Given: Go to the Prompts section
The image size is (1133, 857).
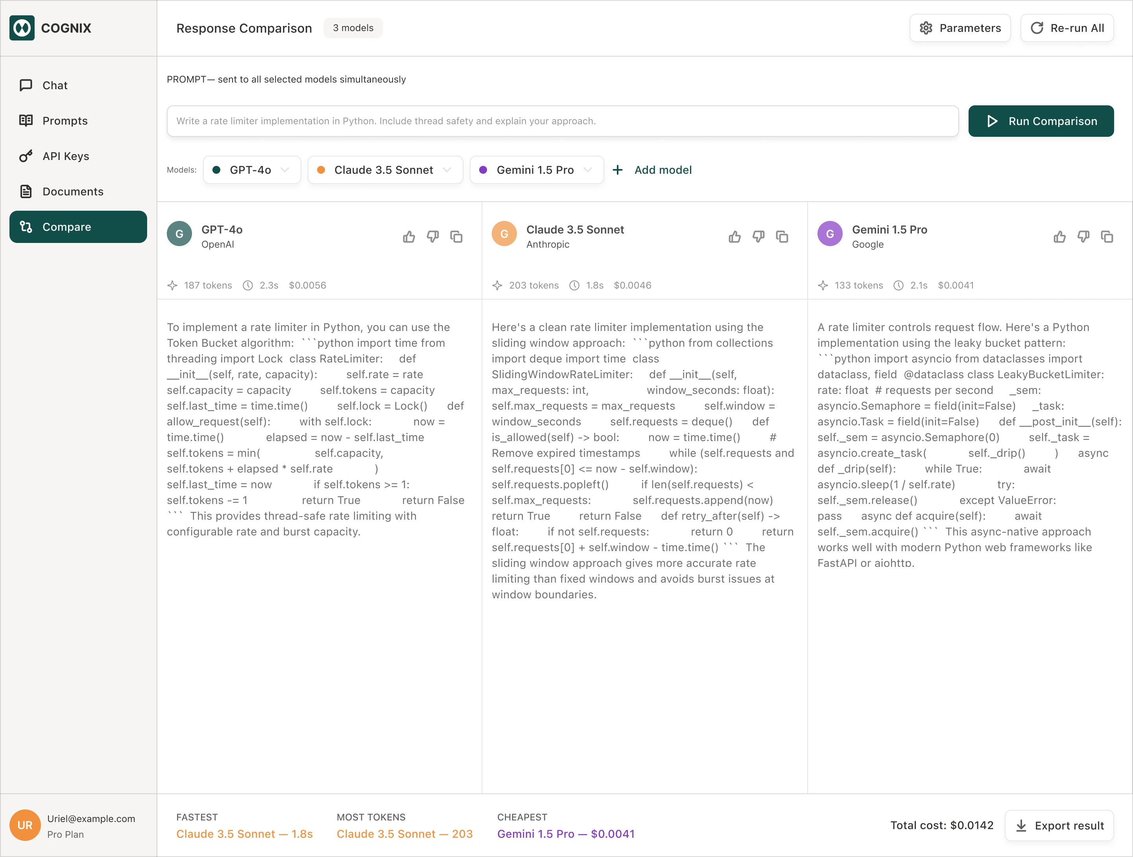Looking at the screenshot, I should 65,121.
